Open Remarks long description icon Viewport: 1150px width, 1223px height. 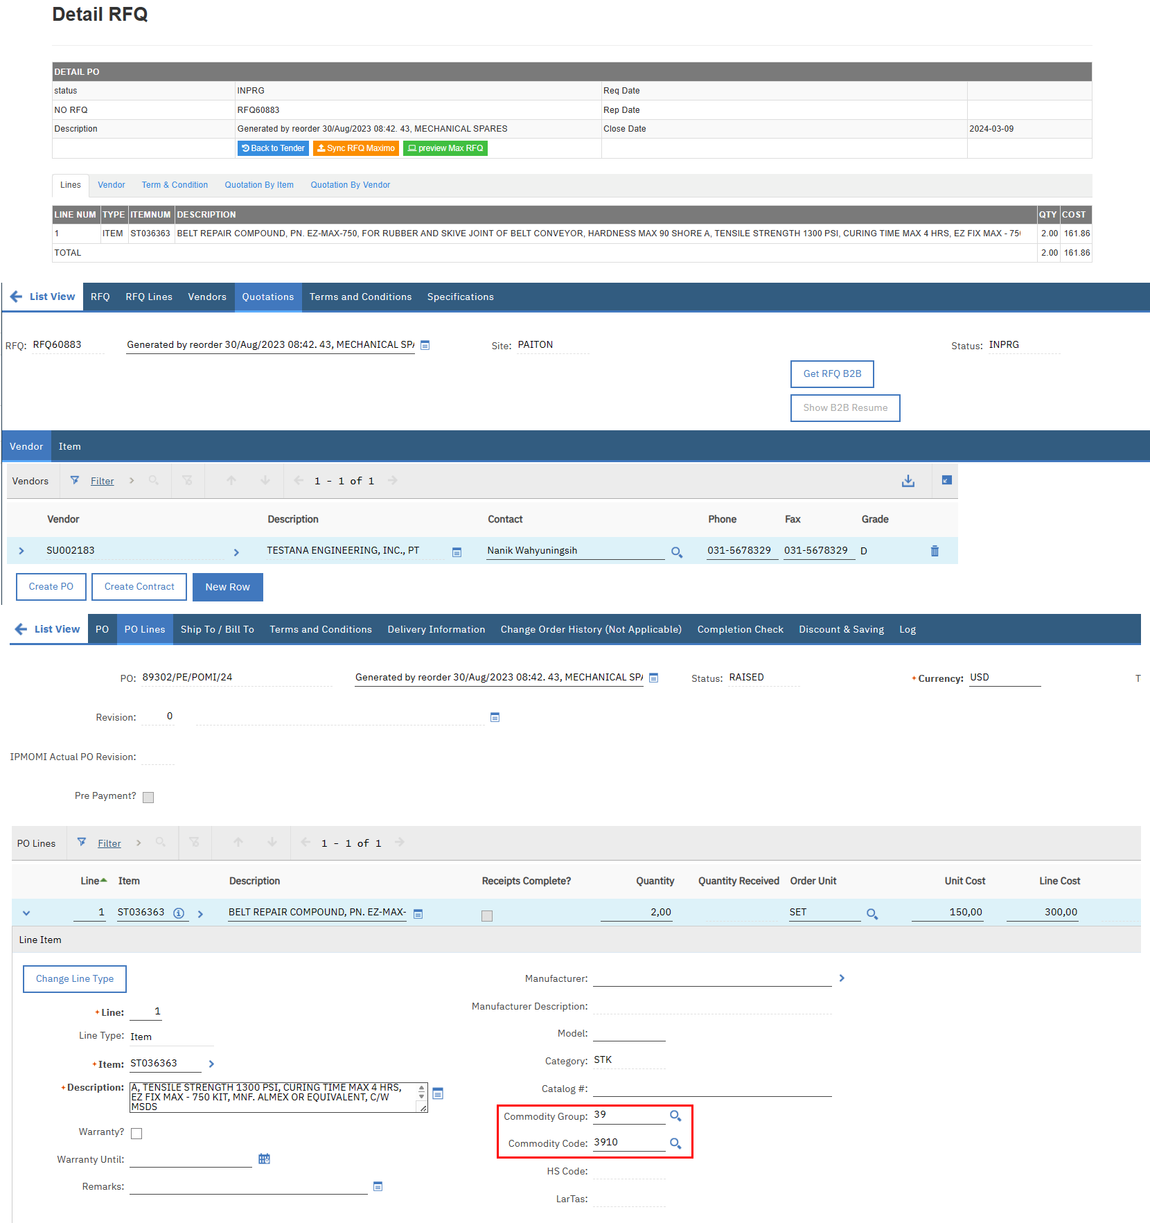[378, 1186]
